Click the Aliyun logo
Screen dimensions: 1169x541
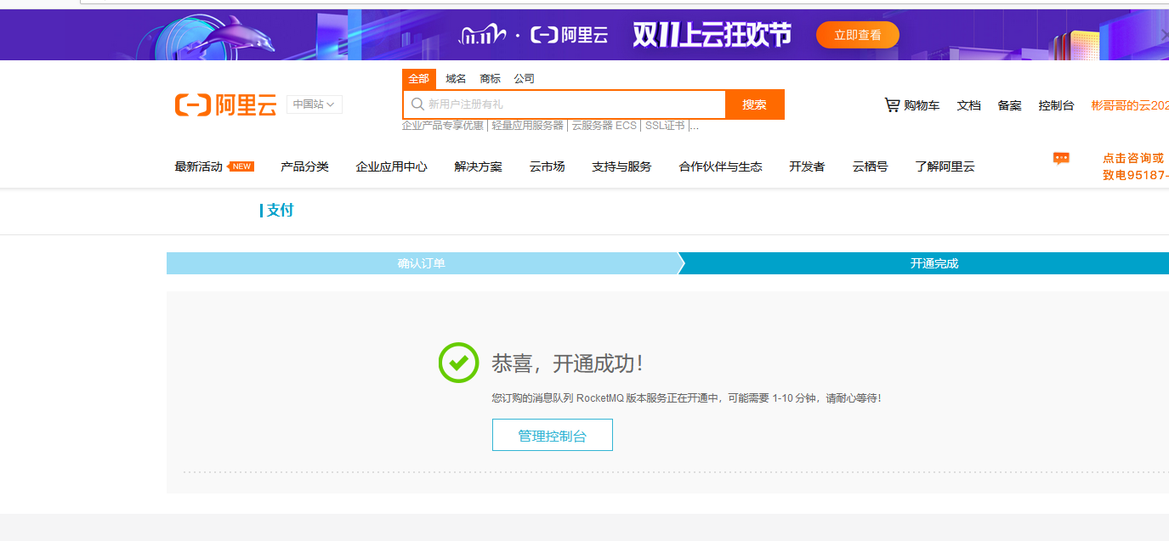pyautogui.click(x=225, y=104)
